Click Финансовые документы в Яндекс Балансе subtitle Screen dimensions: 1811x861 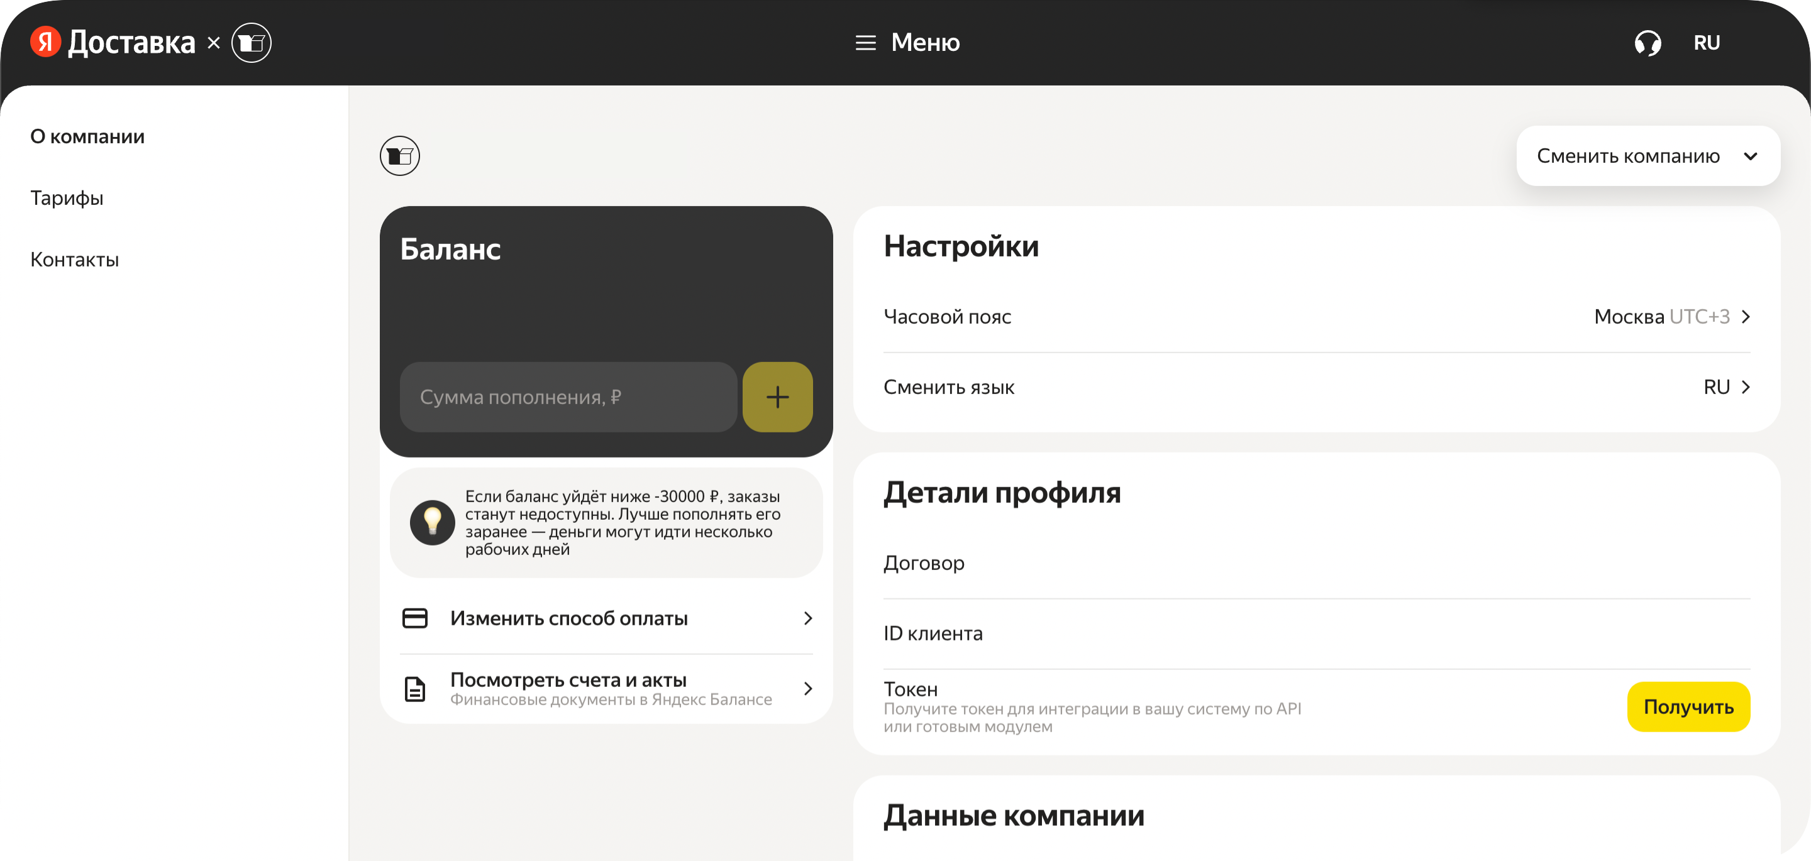(x=611, y=700)
